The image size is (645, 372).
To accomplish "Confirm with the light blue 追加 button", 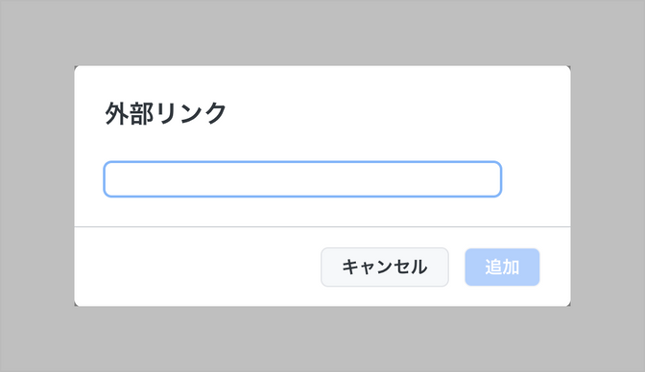I will (502, 267).
